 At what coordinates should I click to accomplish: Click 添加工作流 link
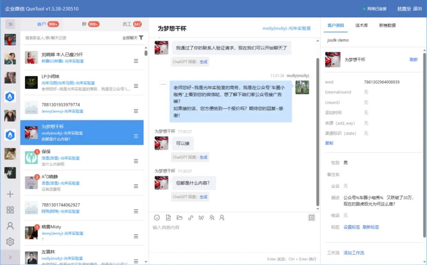pyautogui.click(x=354, y=253)
